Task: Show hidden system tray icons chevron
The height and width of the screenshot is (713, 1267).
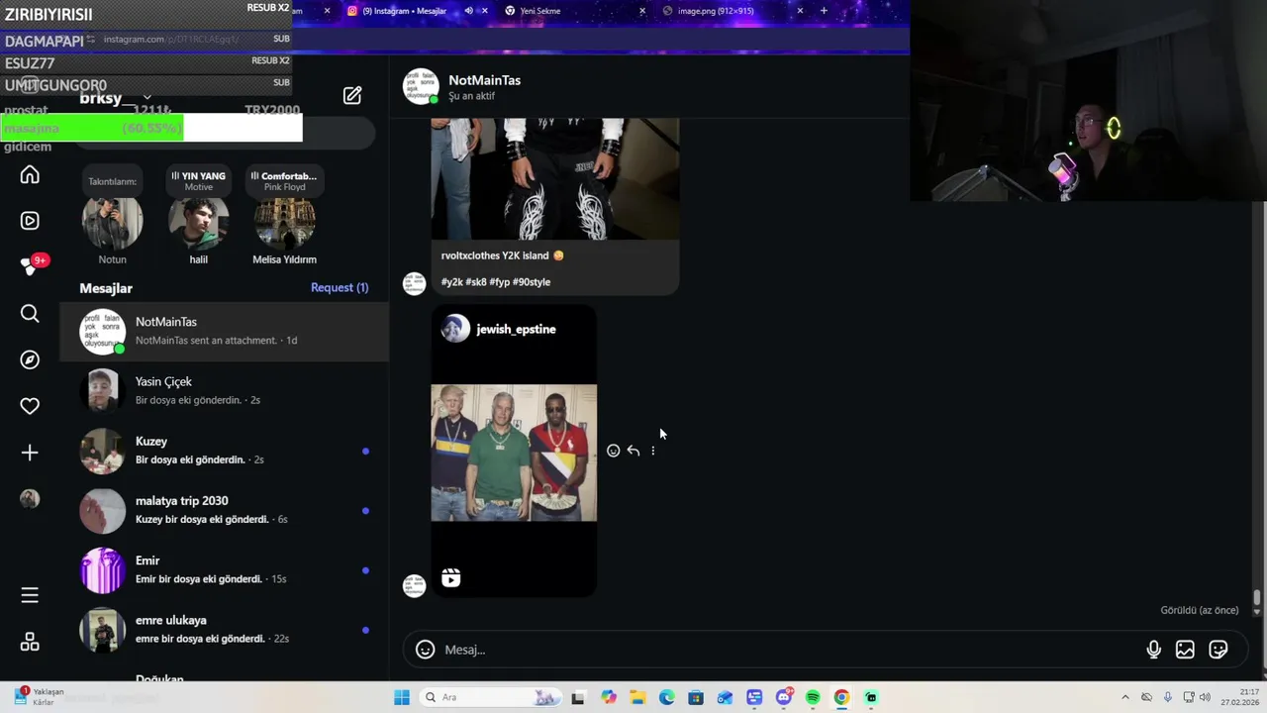Action: pos(1124,697)
